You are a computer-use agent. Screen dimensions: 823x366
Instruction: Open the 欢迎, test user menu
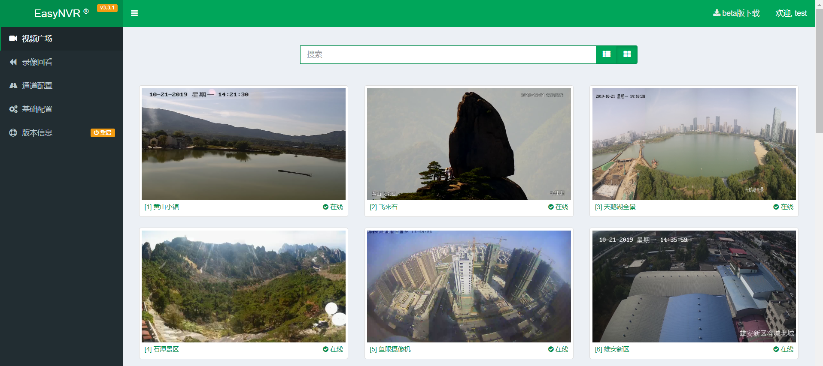(x=791, y=13)
